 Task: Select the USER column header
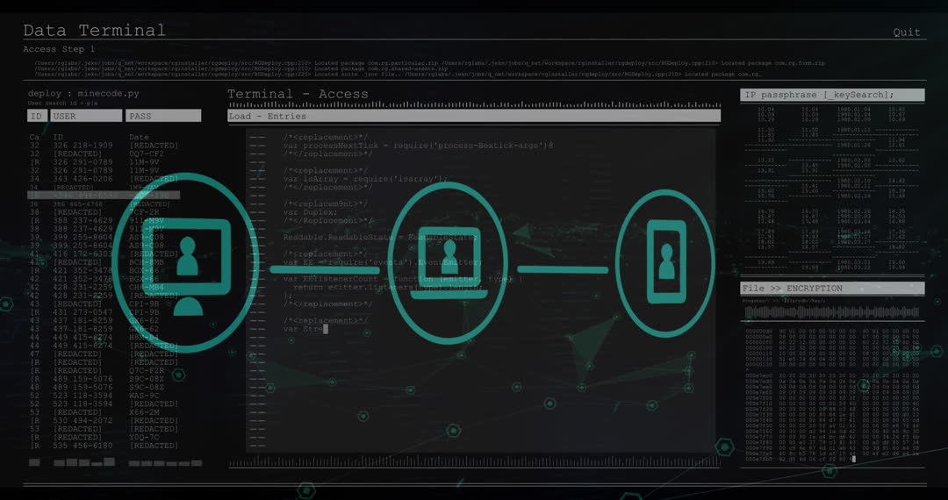86,116
